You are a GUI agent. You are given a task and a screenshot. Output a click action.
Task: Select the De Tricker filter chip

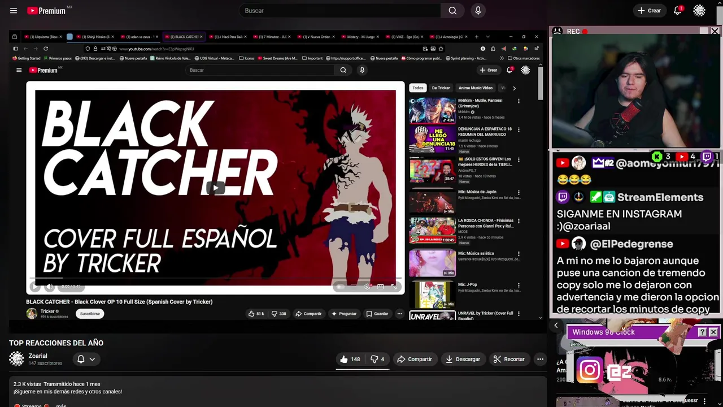(441, 88)
